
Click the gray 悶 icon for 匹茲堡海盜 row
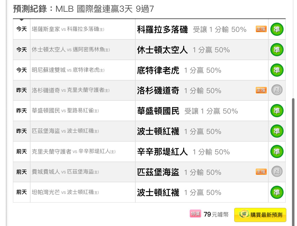coord(277,171)
